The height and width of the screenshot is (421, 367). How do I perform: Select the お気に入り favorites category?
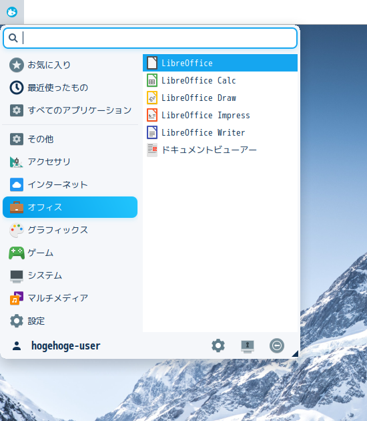pos(70,65)
